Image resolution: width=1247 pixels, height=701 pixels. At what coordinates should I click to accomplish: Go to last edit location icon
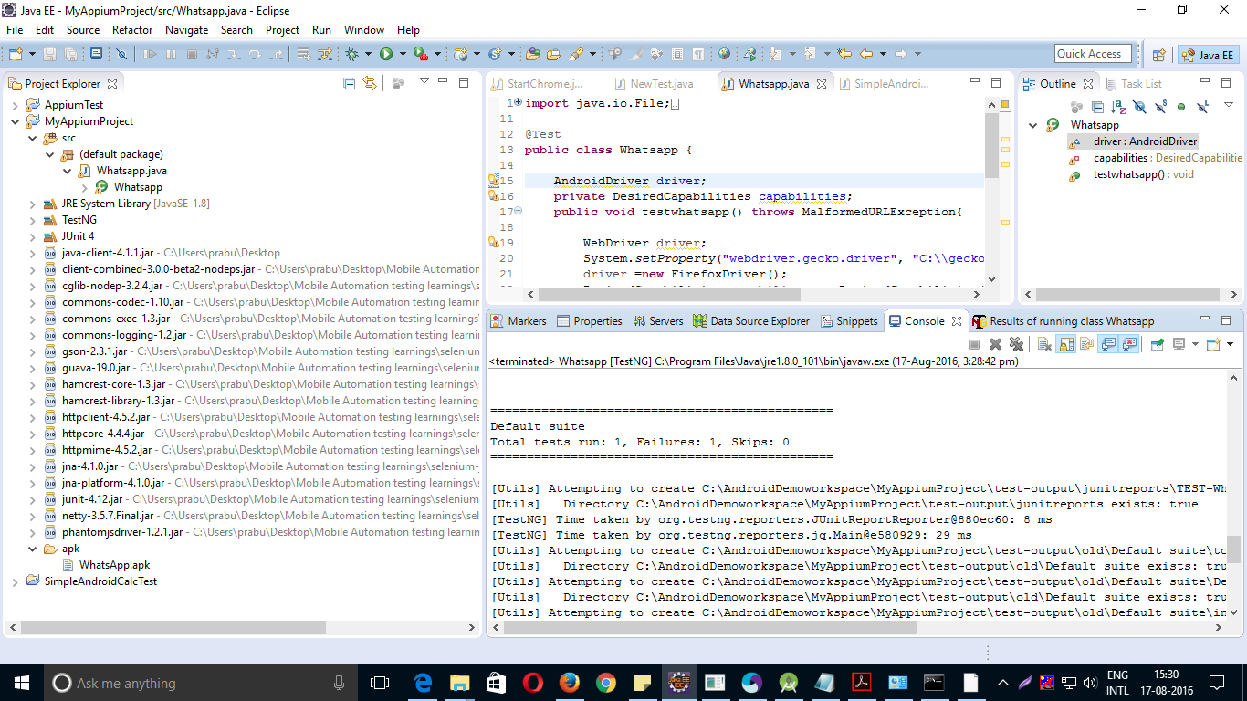pos(844,55)
